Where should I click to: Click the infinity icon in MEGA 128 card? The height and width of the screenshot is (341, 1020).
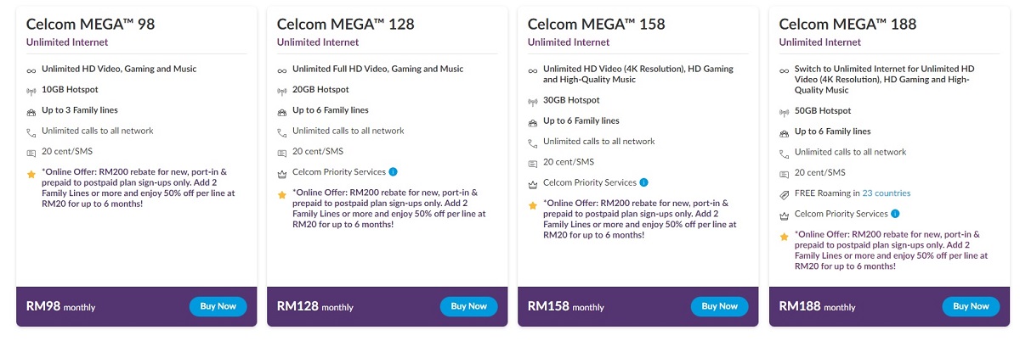[282, 70]
